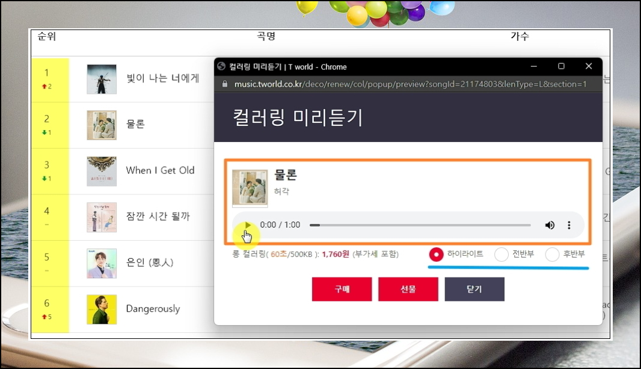Click the 닫기 close button

click(474, 289)
